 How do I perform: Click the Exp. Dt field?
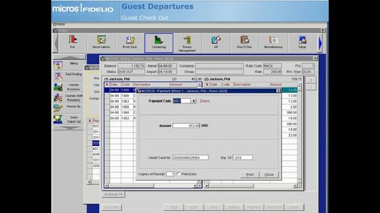242,158
